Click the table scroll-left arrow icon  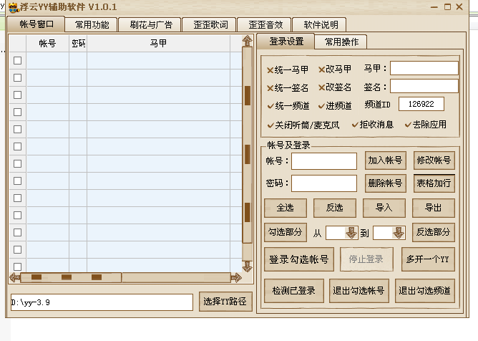click(x=14, y=277)
